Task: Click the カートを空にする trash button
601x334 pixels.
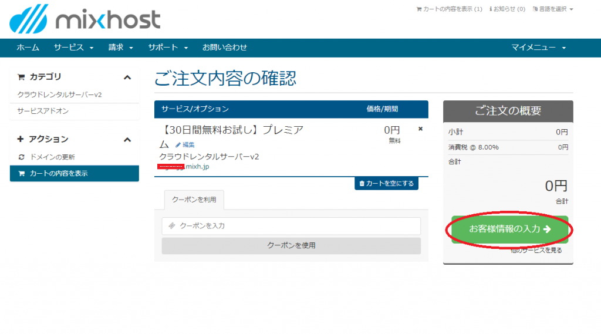Action: tap(386, 184)
